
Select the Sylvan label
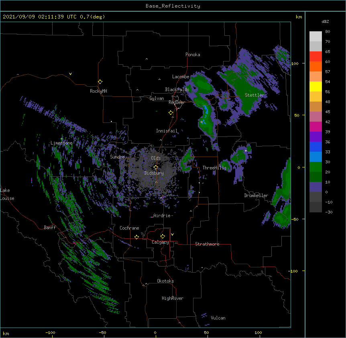click(x=157, y=98)
